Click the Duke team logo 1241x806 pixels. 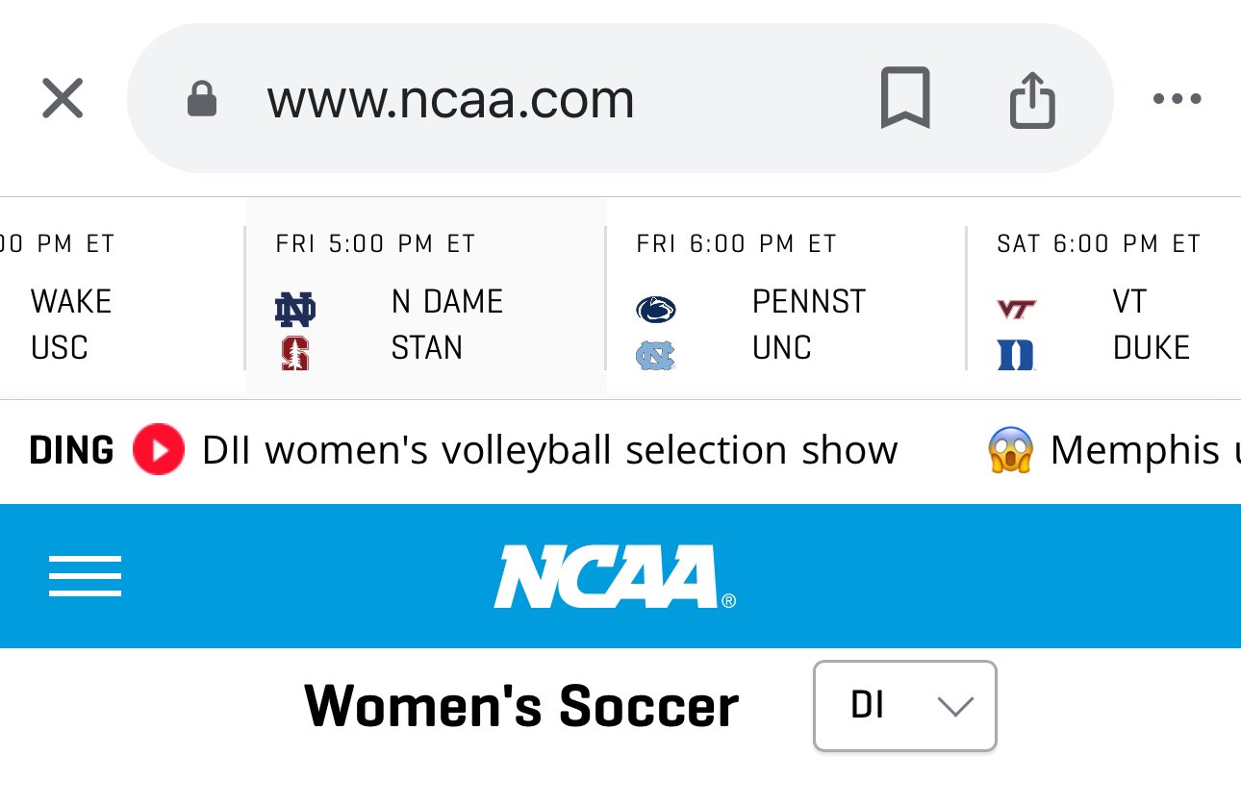[x=1016, y=355]
